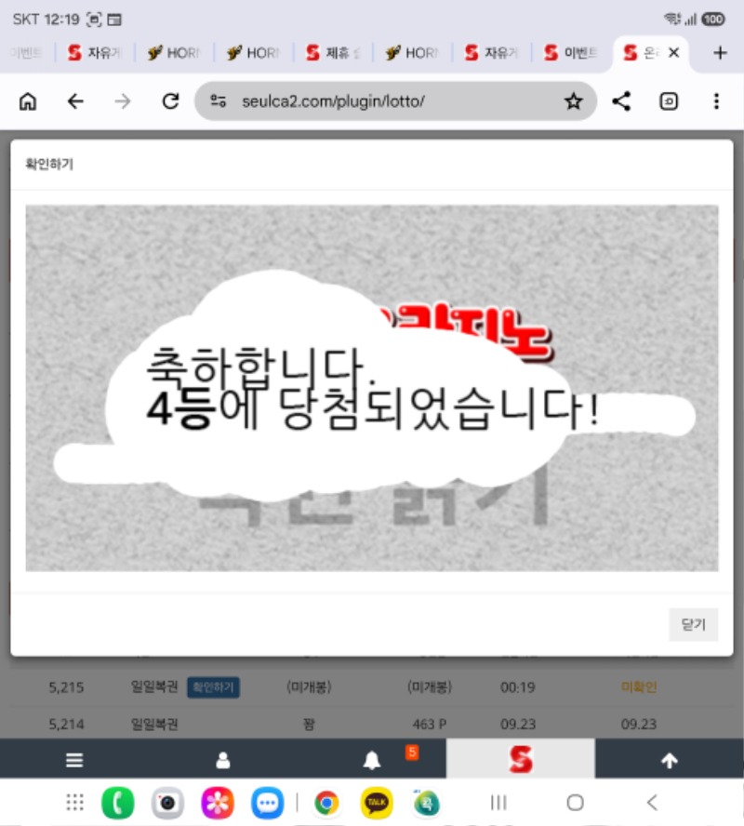Open a new tab with the plus icon

720,53
